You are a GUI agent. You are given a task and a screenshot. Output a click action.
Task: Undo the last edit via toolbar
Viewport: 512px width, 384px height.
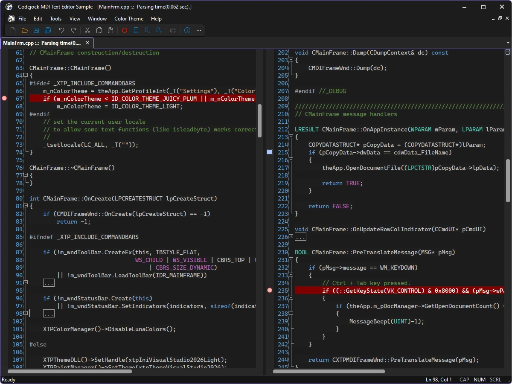click(61, 30)
